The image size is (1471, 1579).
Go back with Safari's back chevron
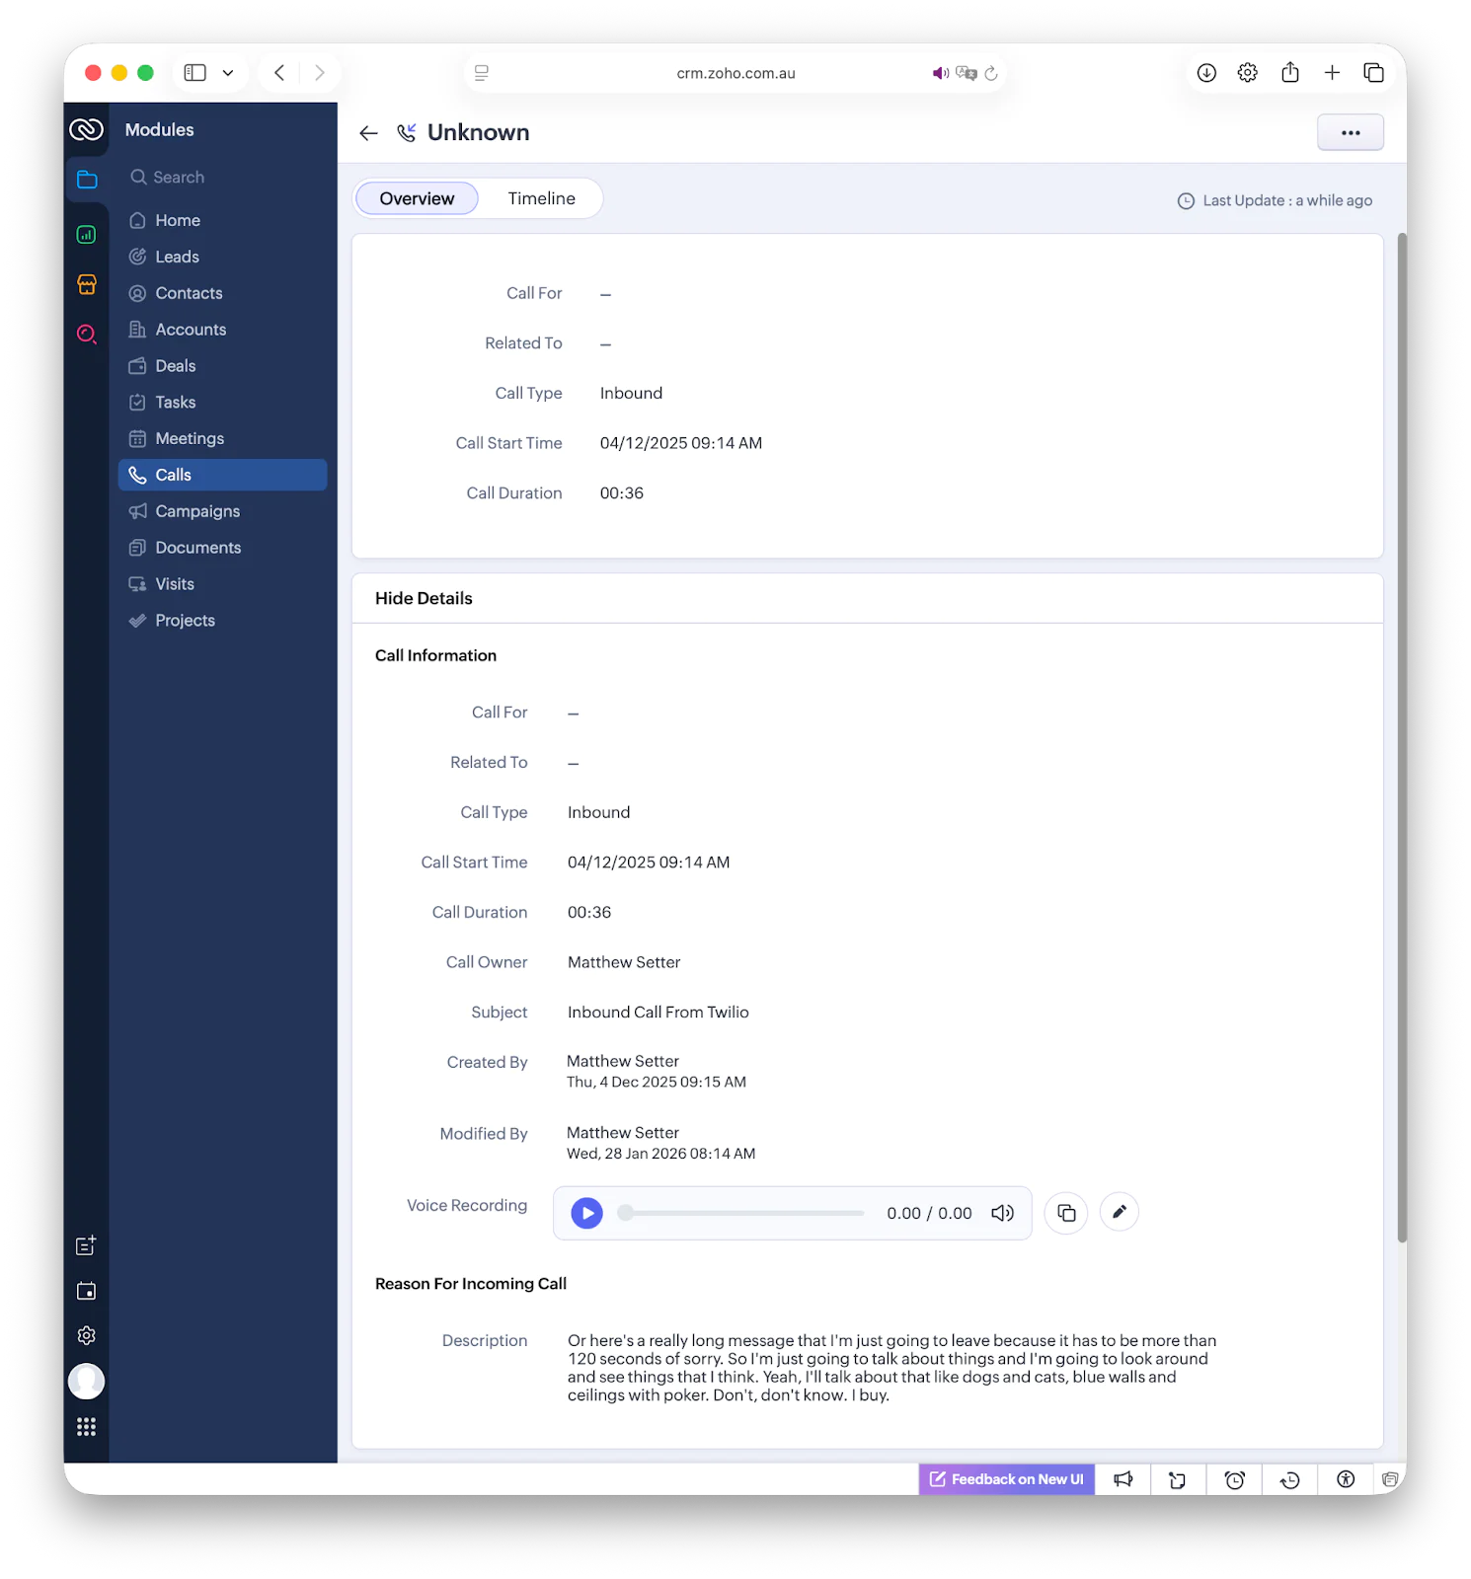[x=279, y=73]
